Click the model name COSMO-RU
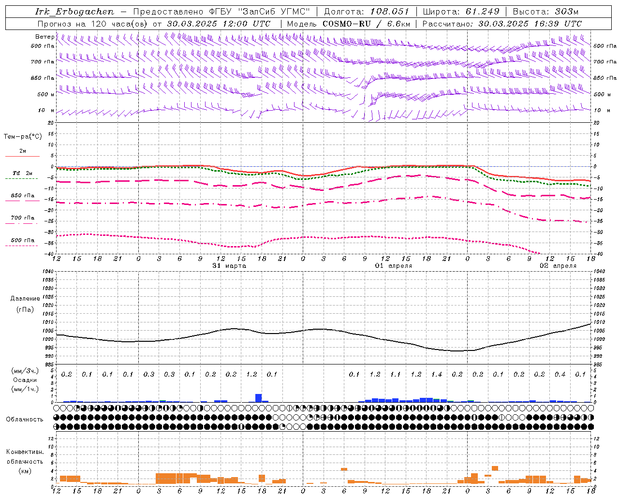This screenshot has width=619, height=495. pyautogui.click(x=347, y=24)
